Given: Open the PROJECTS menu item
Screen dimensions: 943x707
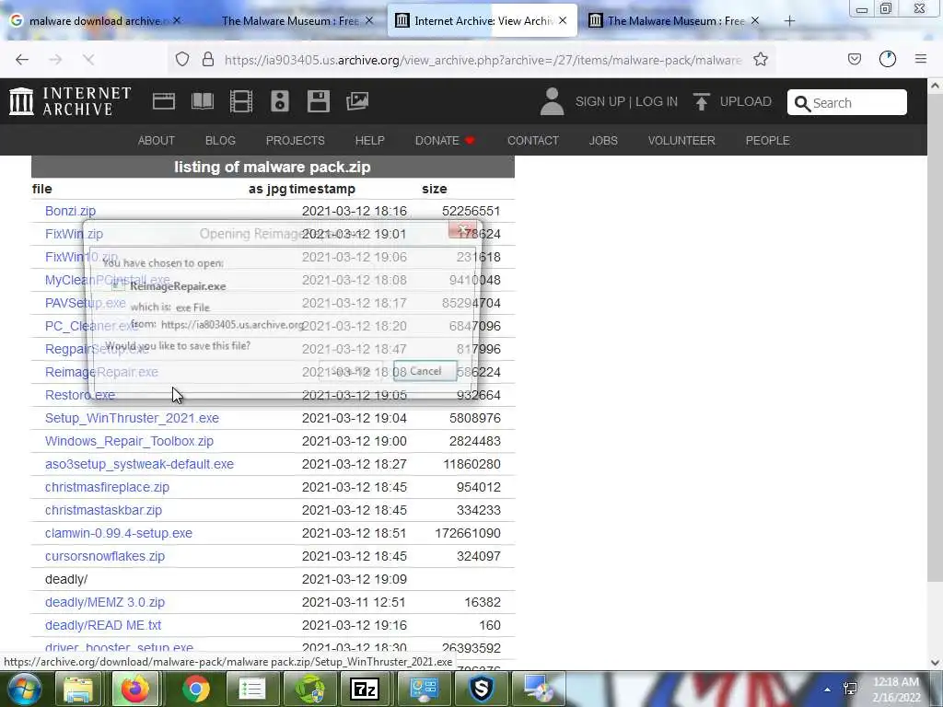Looking at the screenshot, I should (296, 140).
